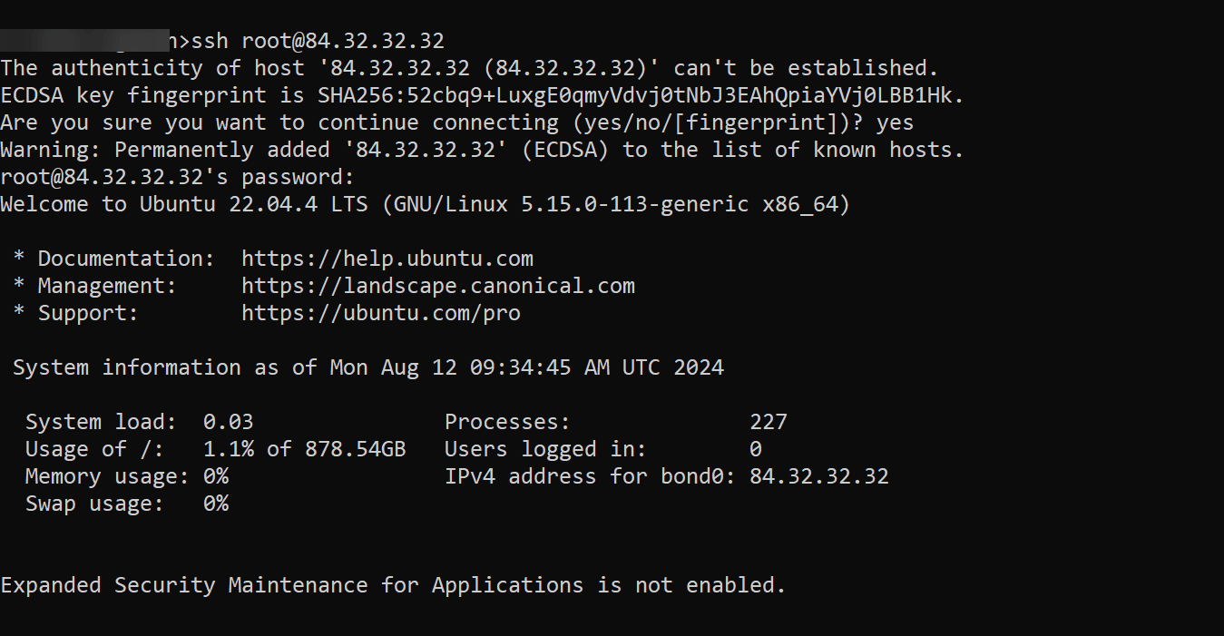Click the kernel version 5.15.0-113-generic text
Viewport: 1224px width, 636px height.
point(634,204)
